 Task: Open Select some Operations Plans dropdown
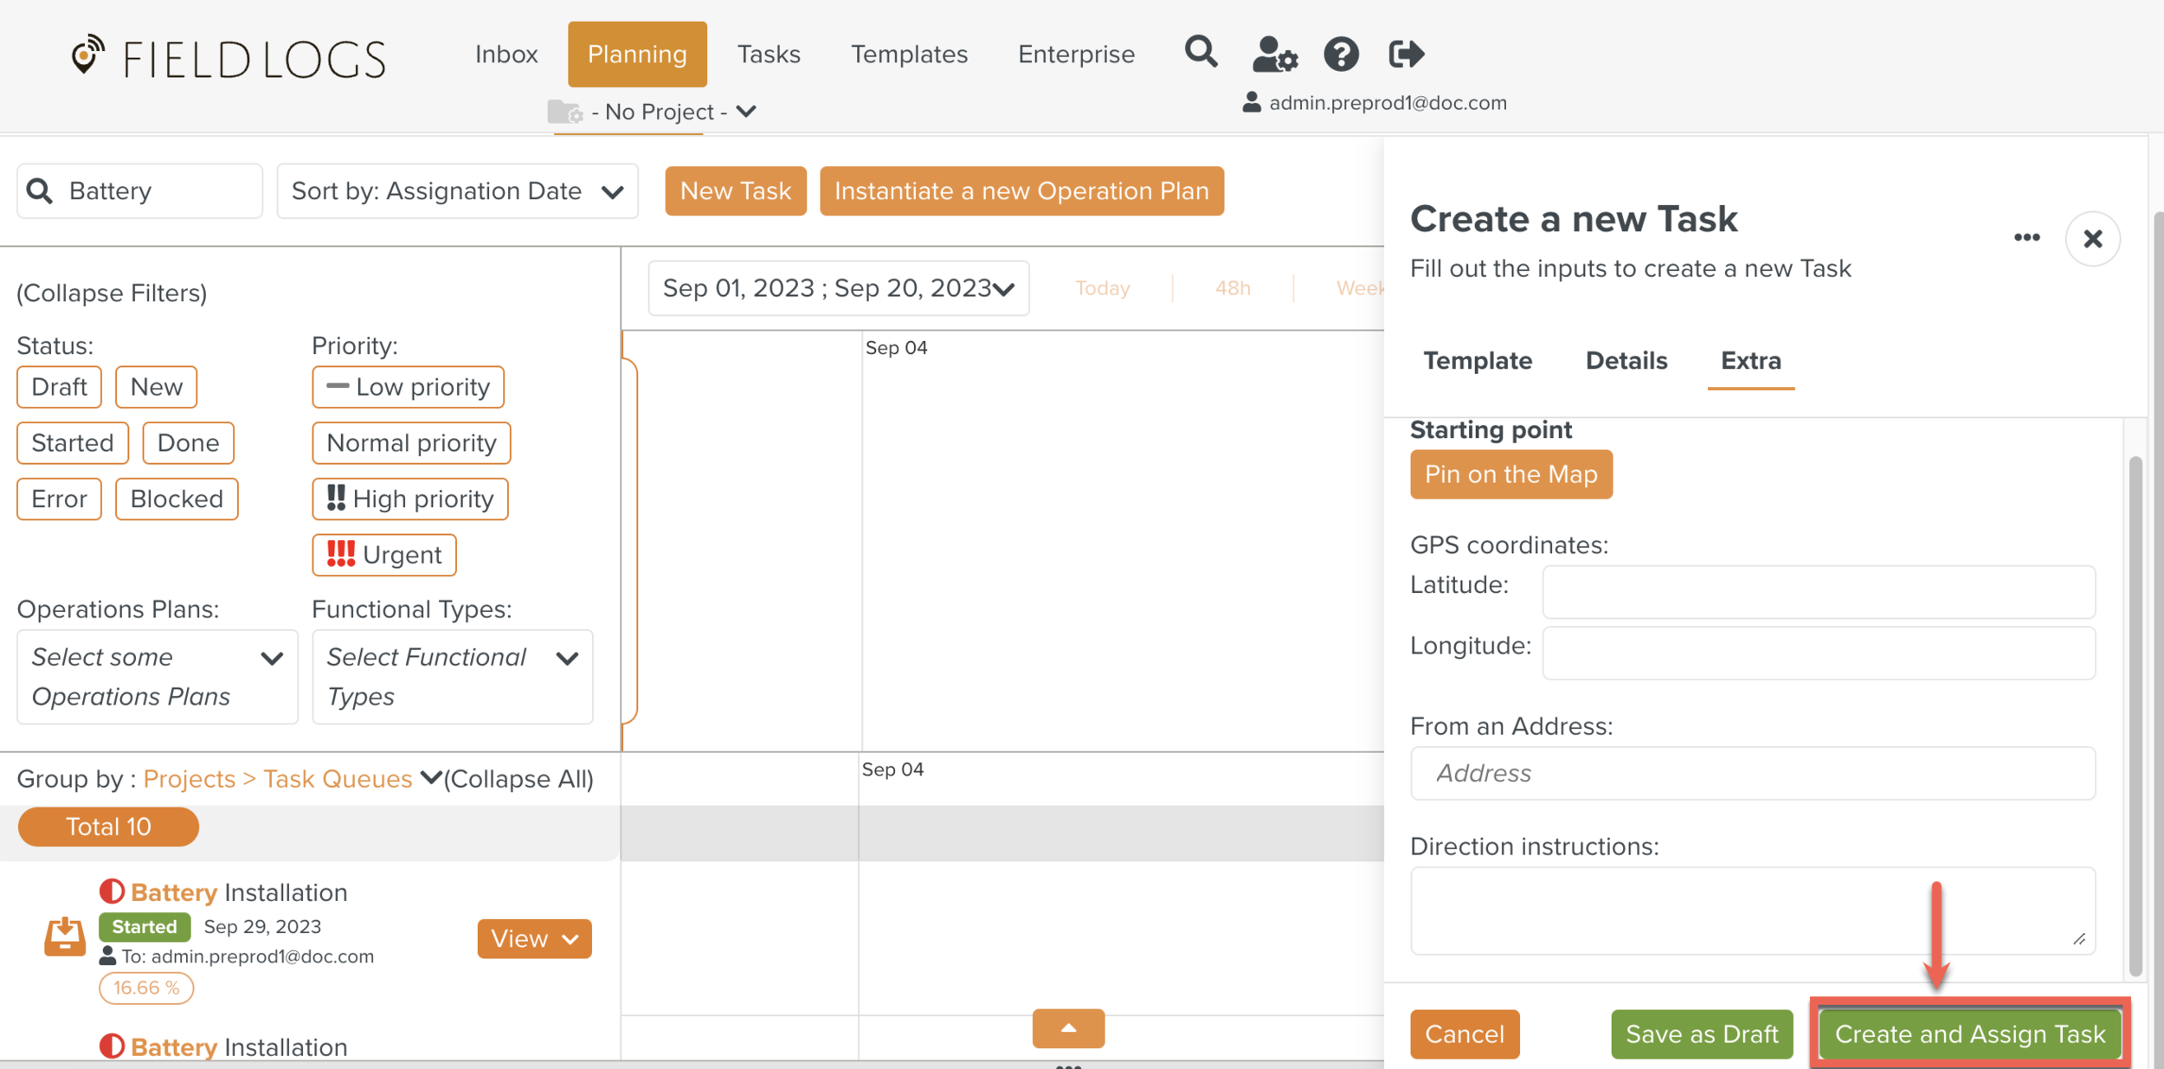tap(158, 676)
